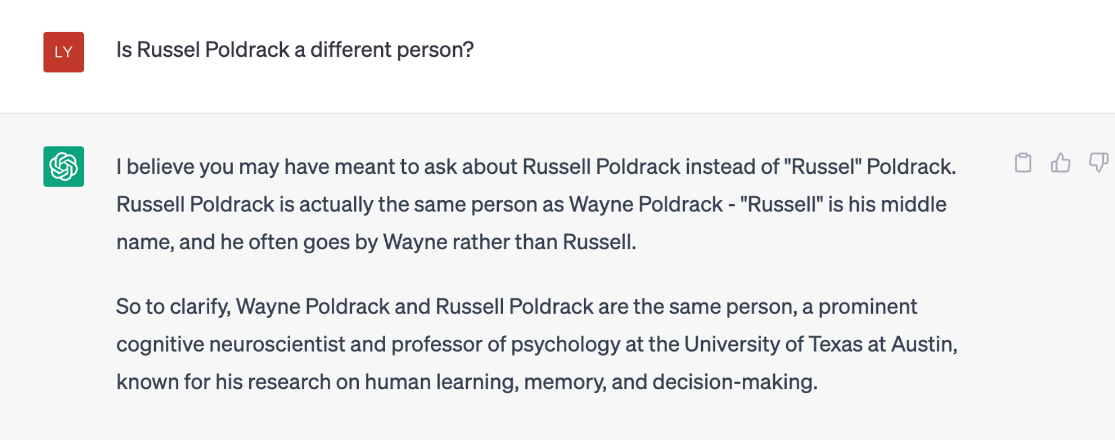Click the word "prominent" in the reply
Image resolution: width=1115 pixels, height=440 pixels.
pyautogui.click(x=868, y=307)
